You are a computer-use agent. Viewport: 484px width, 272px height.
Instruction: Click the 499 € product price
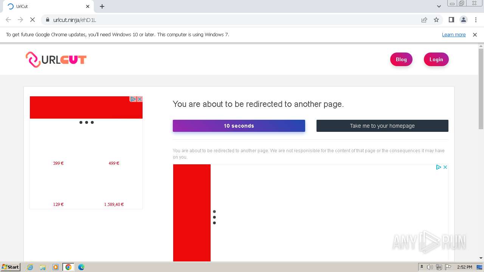click(x=114, y=163)
